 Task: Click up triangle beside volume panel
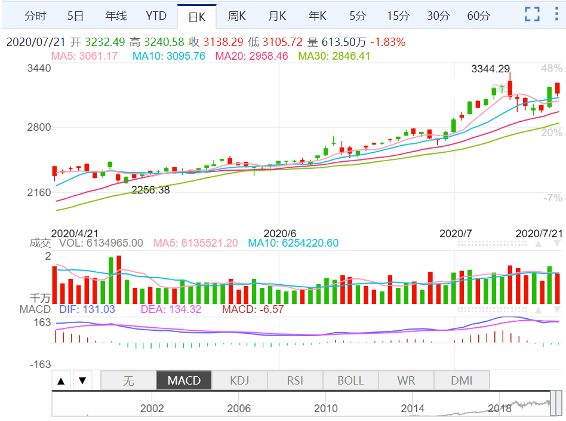538,244
